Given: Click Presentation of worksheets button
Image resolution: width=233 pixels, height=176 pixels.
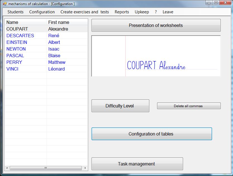Looking at the screenshot, I should coord(156,25).
